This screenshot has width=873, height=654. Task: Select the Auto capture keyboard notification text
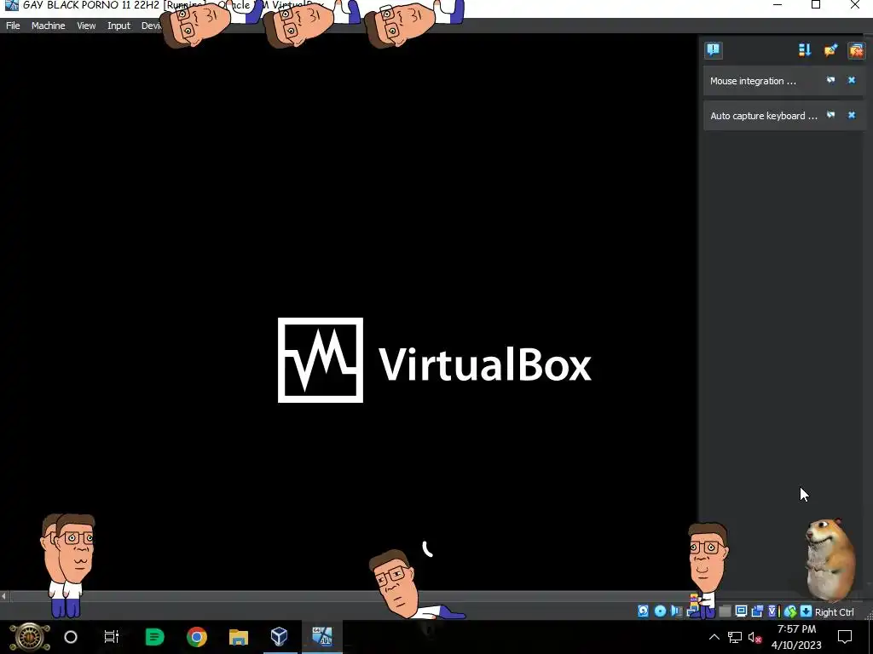pos(763,116)
